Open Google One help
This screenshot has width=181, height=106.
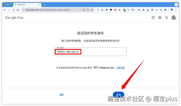153,18
